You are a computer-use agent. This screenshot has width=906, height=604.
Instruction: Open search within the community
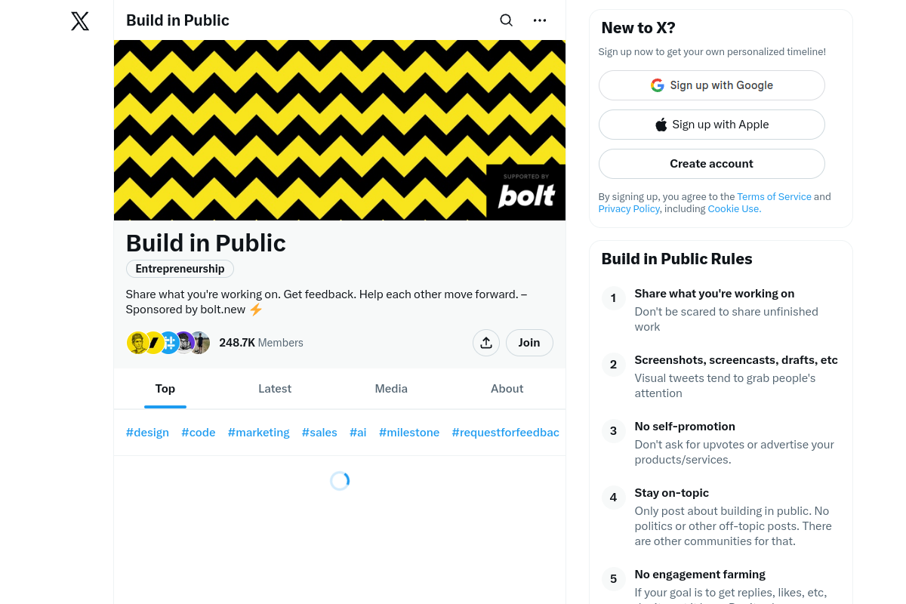pyautogui.click(x=506, y=20)
